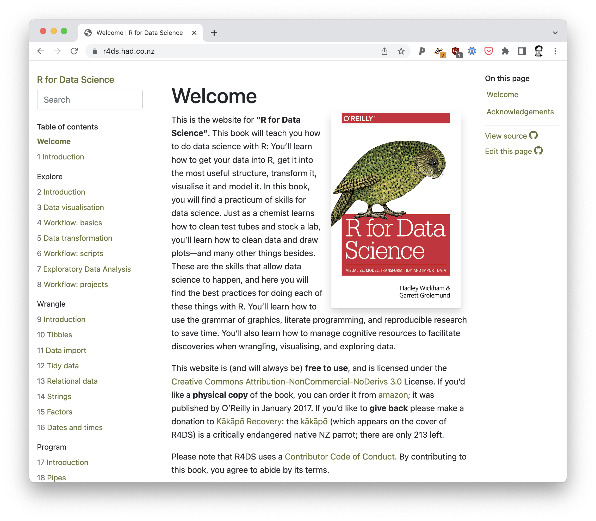Open the uBlock Origin shield extension

pos(456,51)
